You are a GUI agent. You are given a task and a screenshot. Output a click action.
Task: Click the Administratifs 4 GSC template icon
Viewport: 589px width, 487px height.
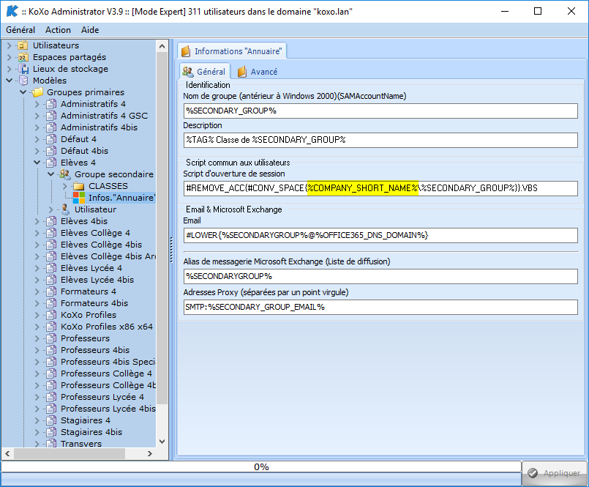point(51,116)
